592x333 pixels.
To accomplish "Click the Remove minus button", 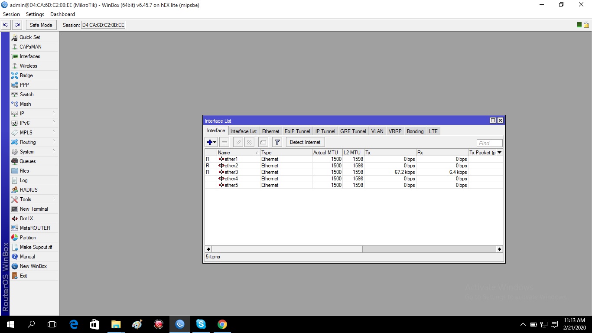I will pos(224,142).
